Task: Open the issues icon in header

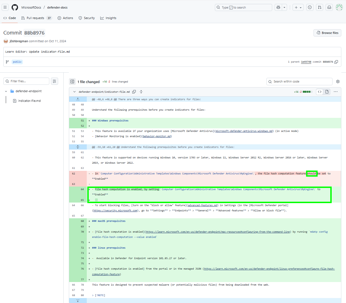Action: [x=310, y=7]
